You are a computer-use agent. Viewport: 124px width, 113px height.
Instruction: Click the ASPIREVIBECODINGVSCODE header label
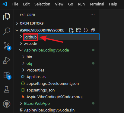(42, 30)
